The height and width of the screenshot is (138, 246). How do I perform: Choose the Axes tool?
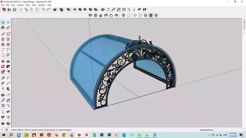coord(3,89)
